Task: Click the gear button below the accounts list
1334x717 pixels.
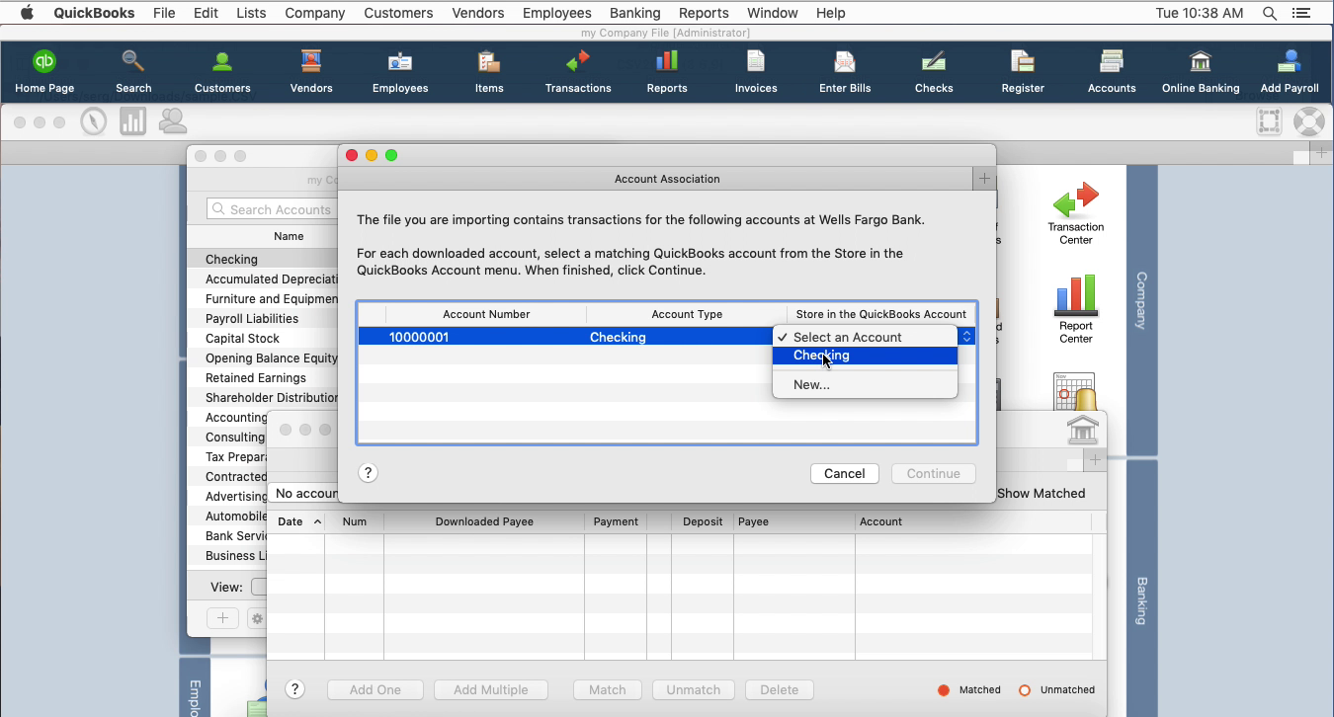Action: (x=257, y=618)
